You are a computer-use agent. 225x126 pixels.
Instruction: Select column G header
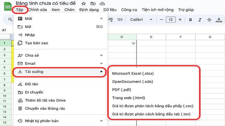tap(210, 37)
